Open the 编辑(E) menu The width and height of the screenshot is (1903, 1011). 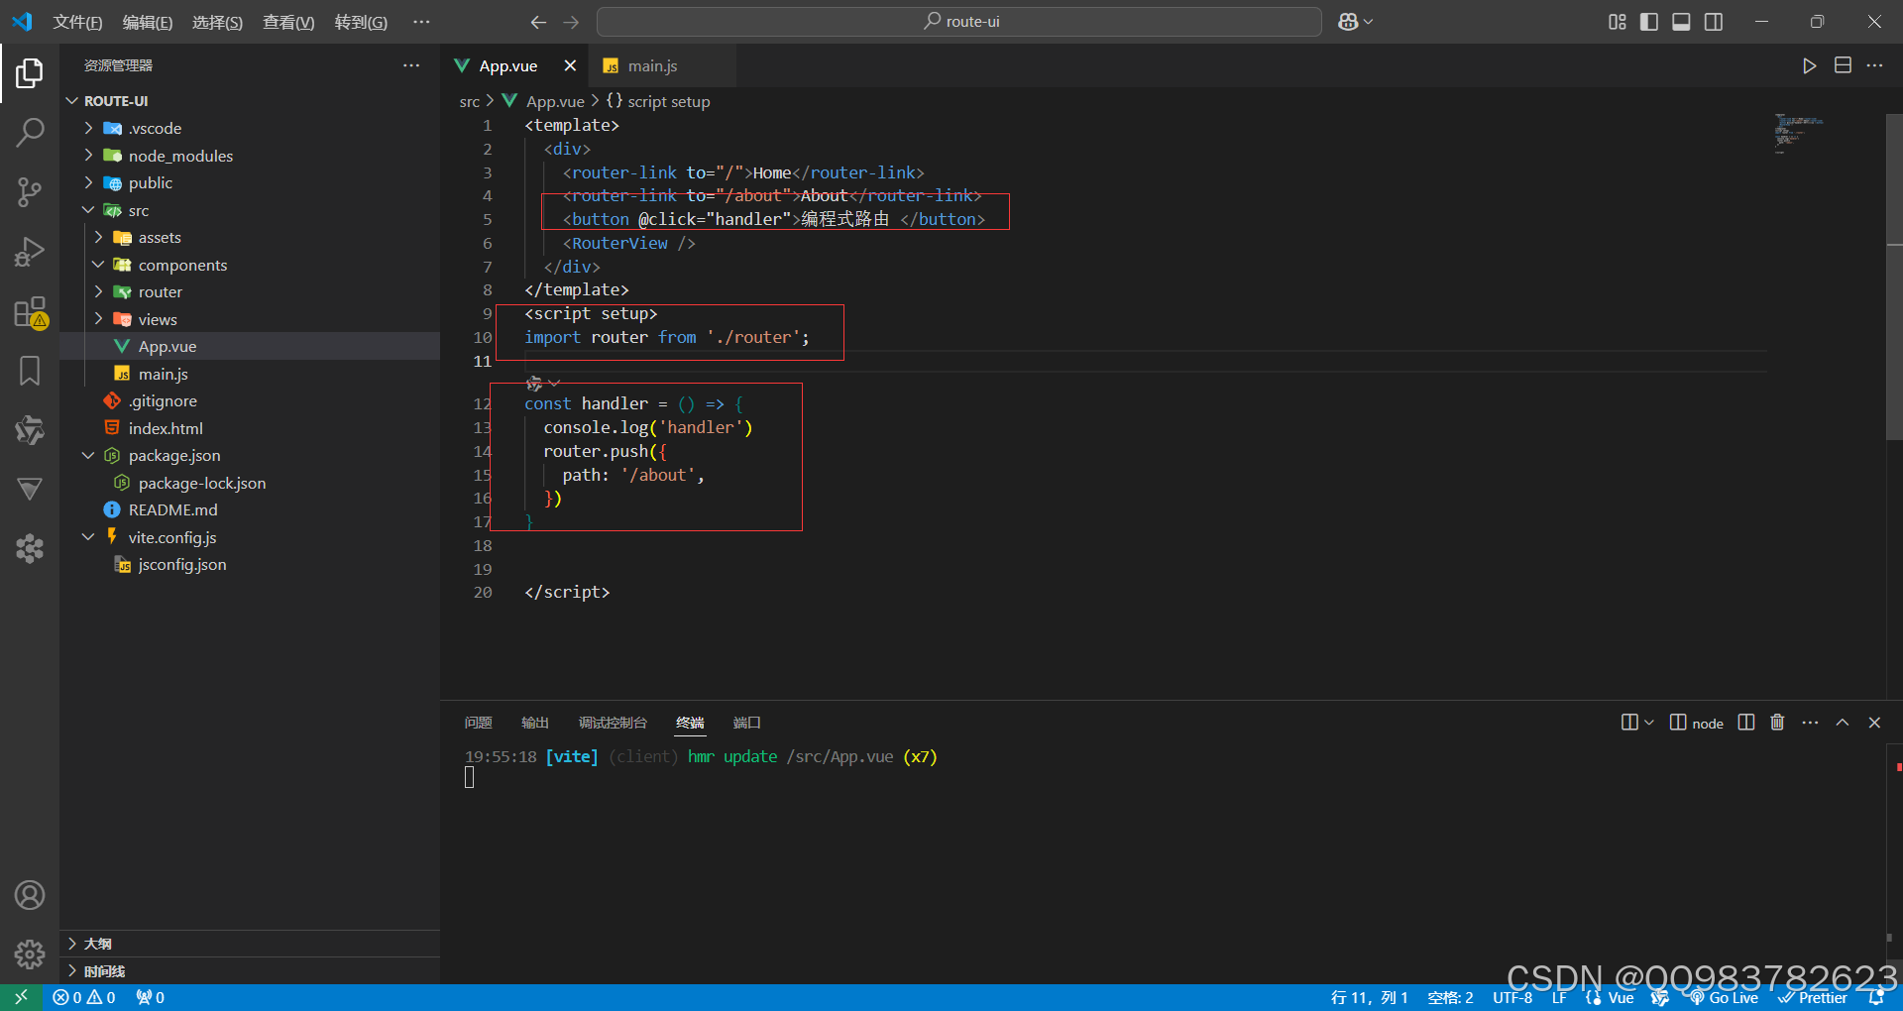tap(148, 22)
